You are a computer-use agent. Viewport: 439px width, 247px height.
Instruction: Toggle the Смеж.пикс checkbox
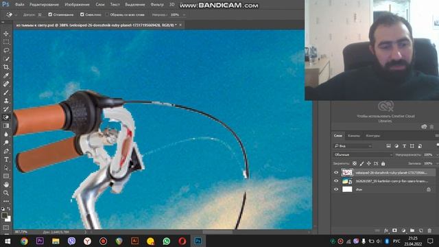point(82,14)
